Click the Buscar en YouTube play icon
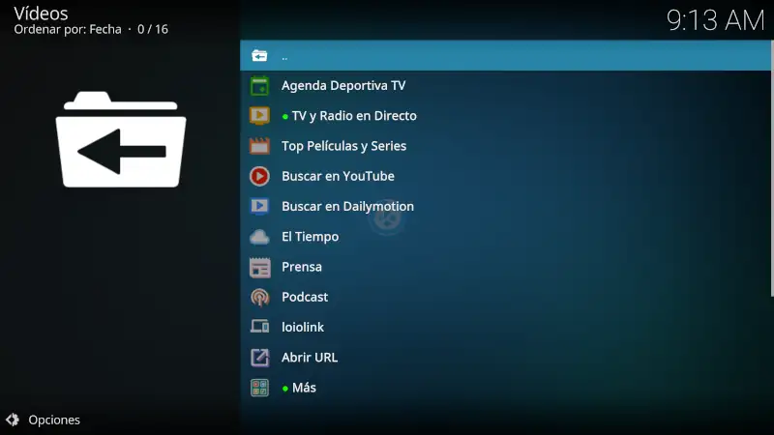774x435 pixels. pyautogui.click(x=259, y=176)
